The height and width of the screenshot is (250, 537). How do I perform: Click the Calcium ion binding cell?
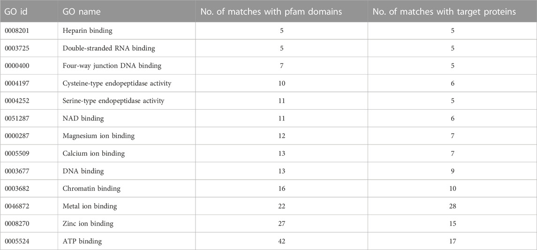[x=127, y=153]
